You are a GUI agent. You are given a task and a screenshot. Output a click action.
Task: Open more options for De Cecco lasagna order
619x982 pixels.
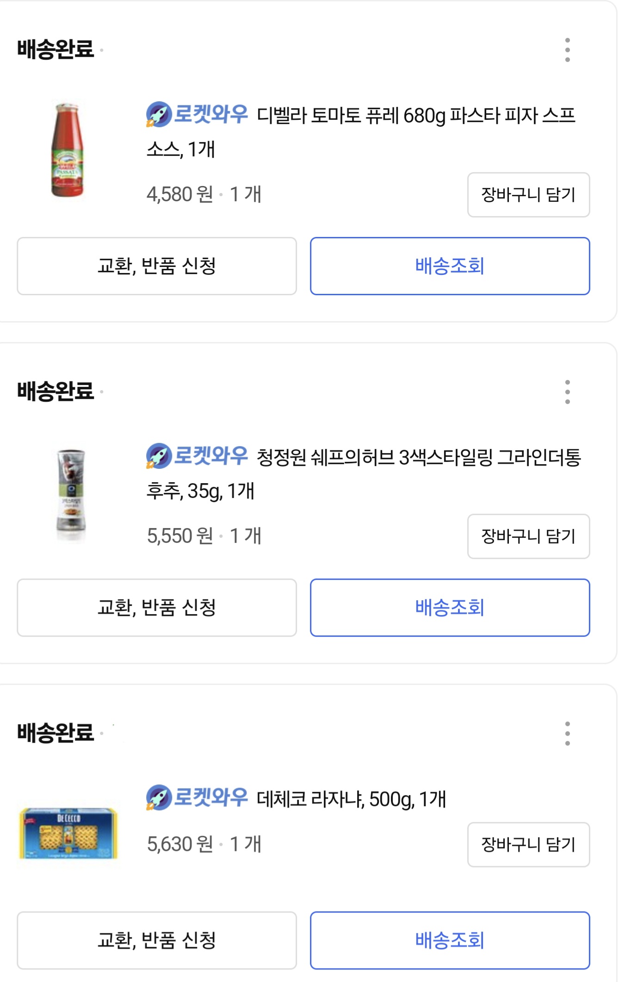click(567, 733)
